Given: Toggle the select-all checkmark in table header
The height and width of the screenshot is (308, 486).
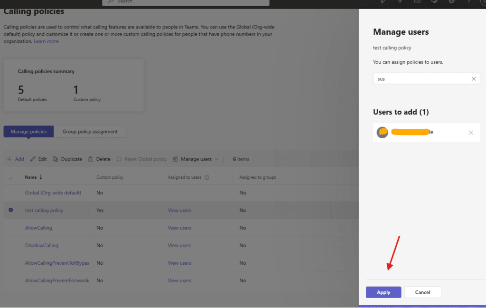Looking at the screenshot, I should click(x=11, y=178).
